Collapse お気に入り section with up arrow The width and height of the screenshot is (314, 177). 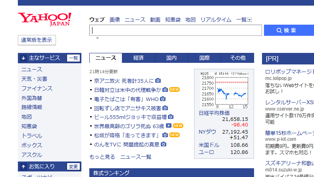point(24,166)
